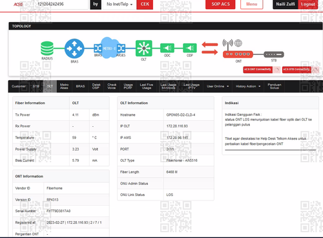
Task: Open the SOP ACS button
Action: (220, 5)
